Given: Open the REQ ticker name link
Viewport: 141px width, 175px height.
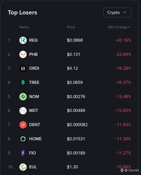Looking at the screenshot, I should tap(33, 40).
